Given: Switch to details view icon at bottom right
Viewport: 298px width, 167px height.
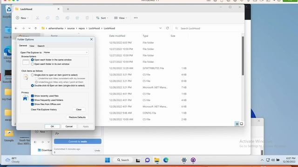Looking at the screenshot, I should point(237,124).
